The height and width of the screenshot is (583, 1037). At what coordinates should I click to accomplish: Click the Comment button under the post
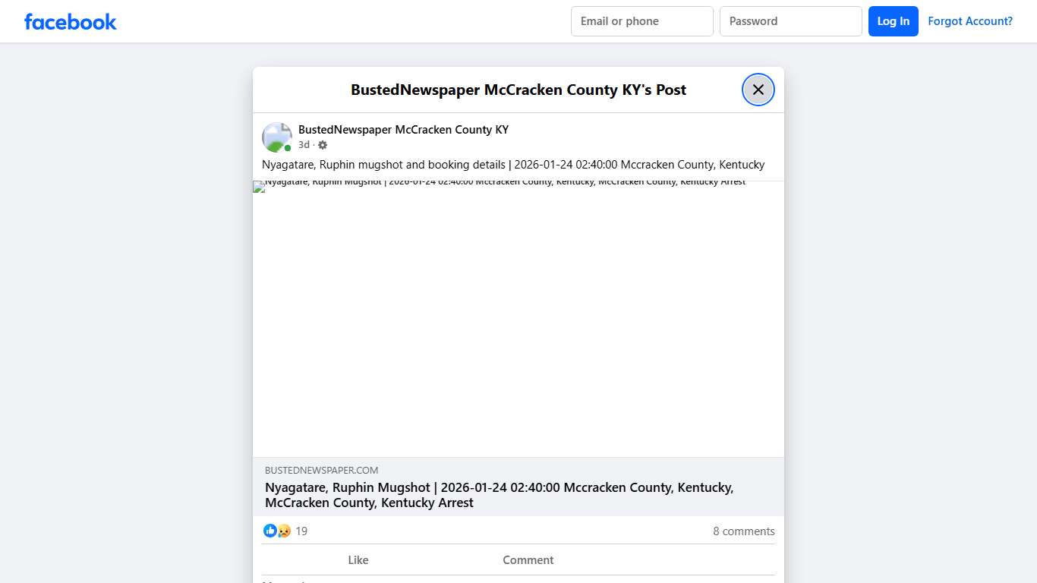tap(528, 559)
